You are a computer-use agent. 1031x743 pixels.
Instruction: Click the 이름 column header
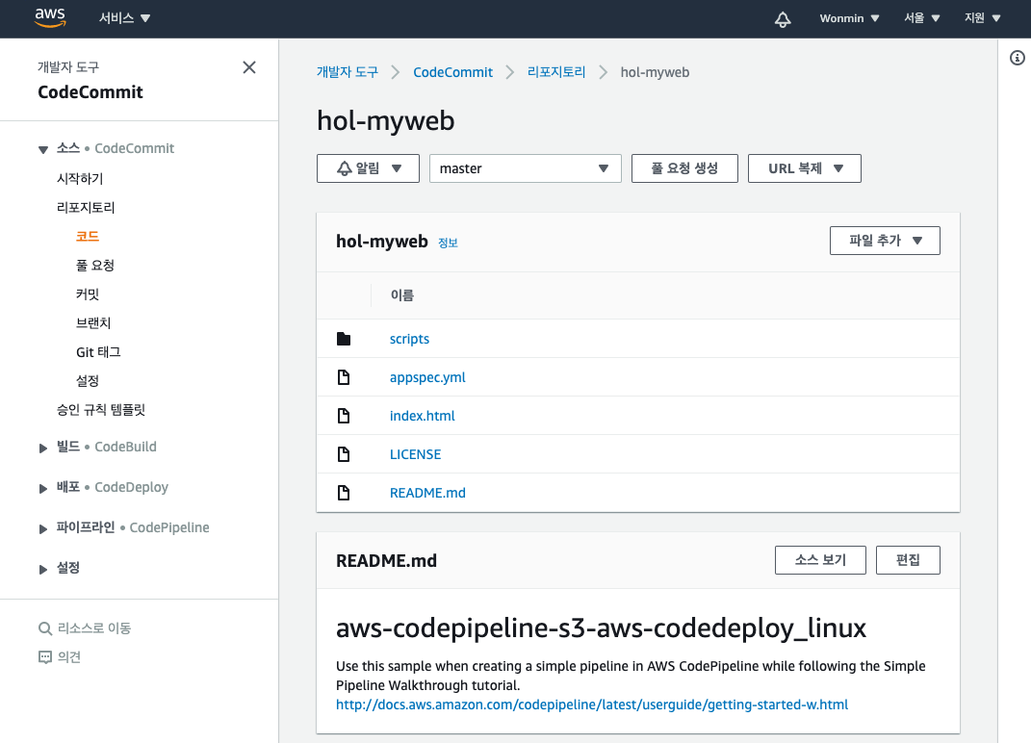pos(402,295)
